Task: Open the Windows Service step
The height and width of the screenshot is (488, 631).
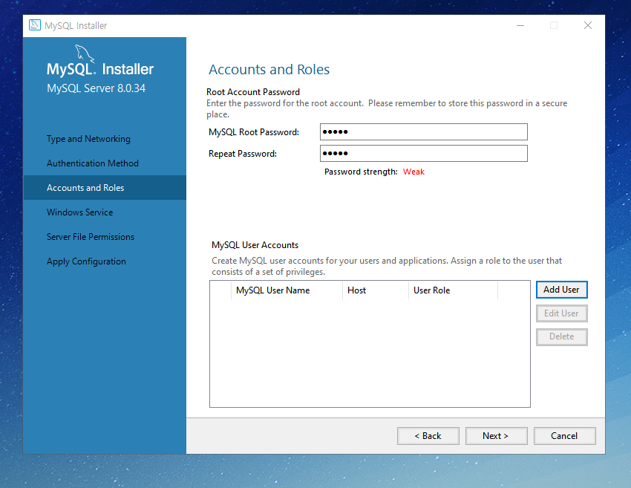Action: (x=79, y=212)
